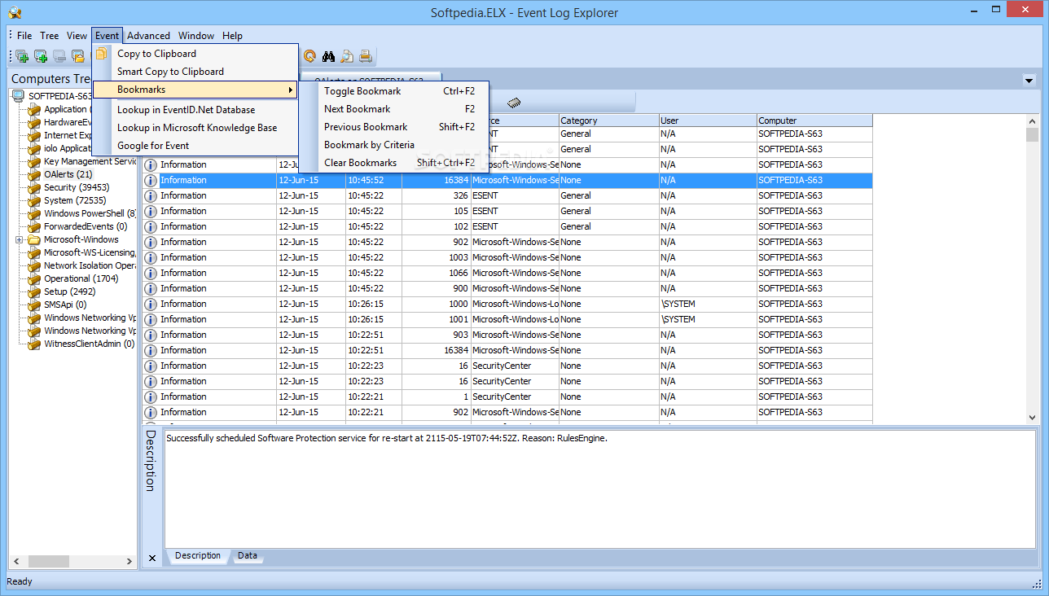This screenshot has width=1049, height=596.
Task: Click the SOFTPEDIA-S63 computer icon in the tree
Action: [x=18, y=96]
